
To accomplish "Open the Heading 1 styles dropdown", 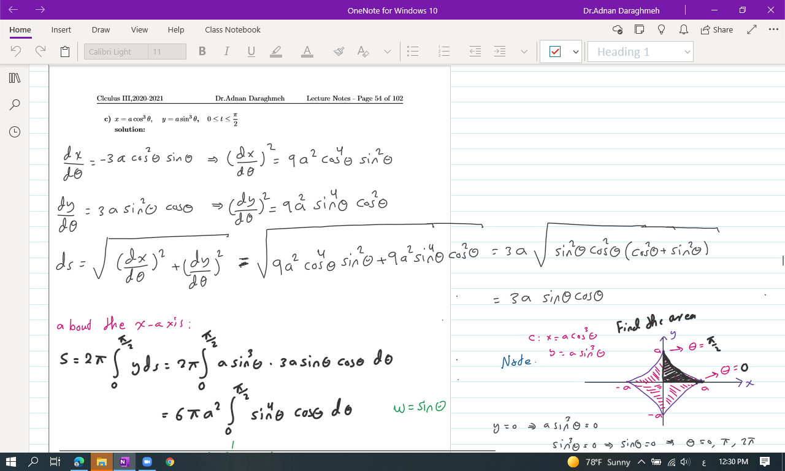I will click(x=640, y=52).
